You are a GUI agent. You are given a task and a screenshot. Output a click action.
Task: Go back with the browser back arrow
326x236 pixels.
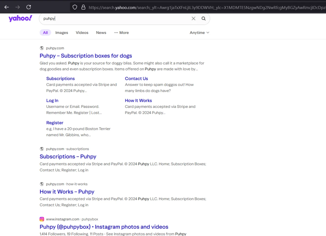pos(7,7)
